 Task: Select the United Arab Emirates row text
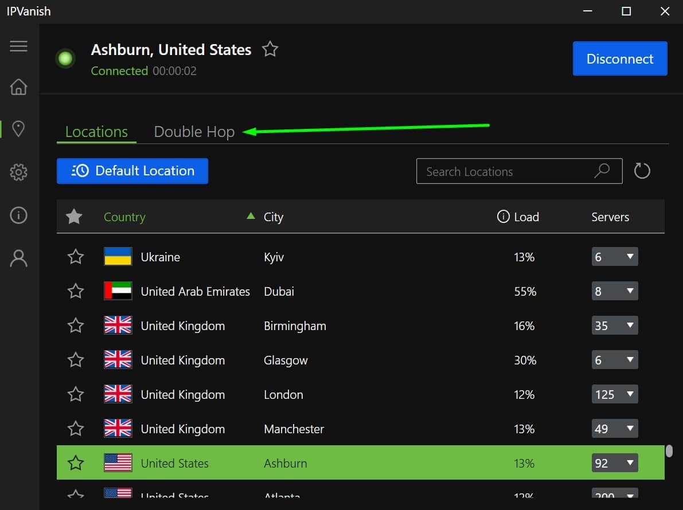(x=195, y=291)
